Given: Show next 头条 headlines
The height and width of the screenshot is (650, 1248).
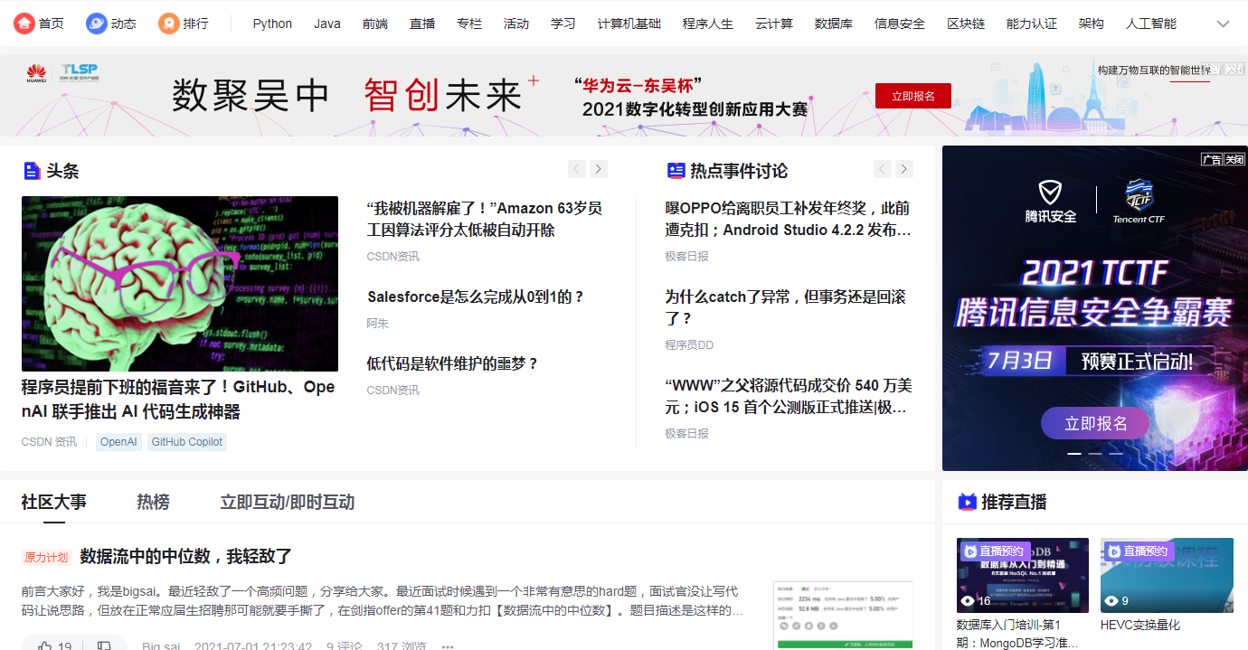Looking at the screenshot, I should coord(599,169).
